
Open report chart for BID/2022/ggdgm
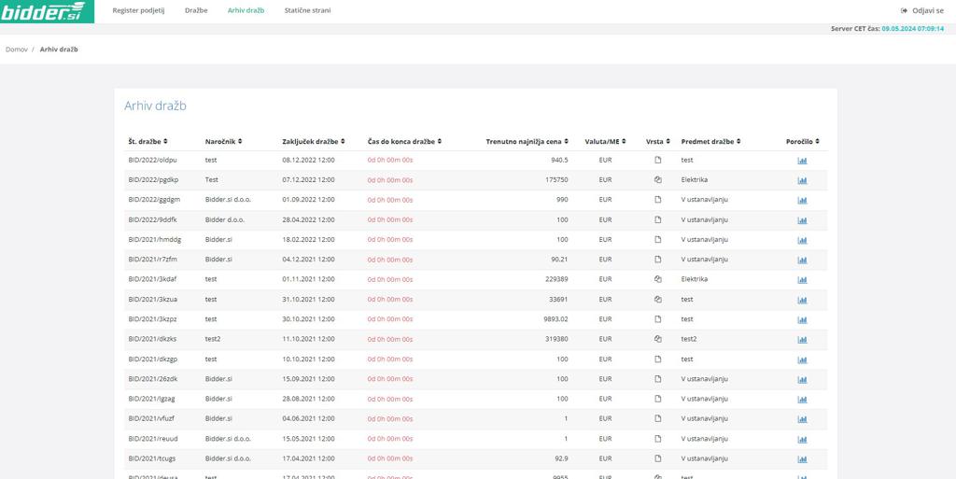802,201
